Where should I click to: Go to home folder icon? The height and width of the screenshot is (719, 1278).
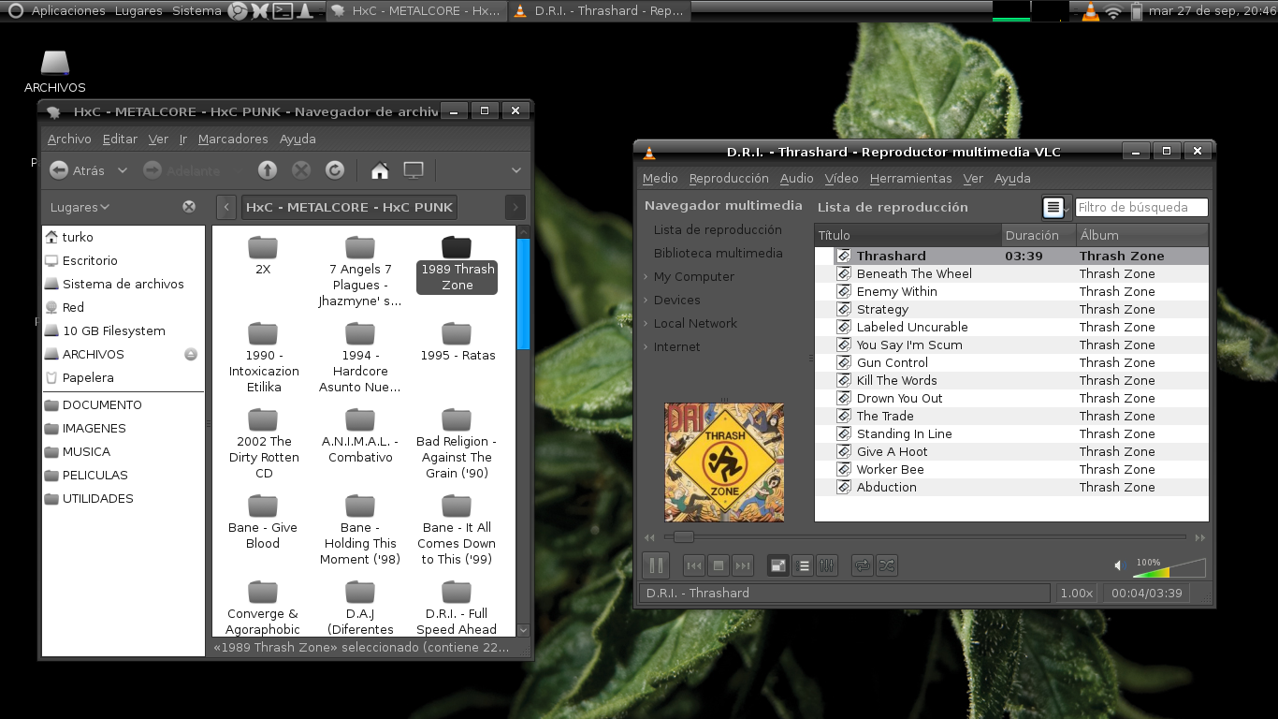pos(380,170)
